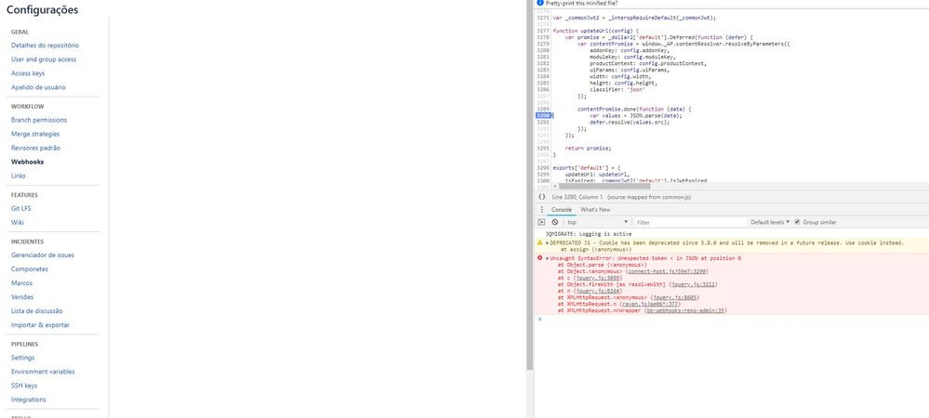The image size is (929, 418).
Task: Open the Wiki settings page
Action: pos(17,223)
